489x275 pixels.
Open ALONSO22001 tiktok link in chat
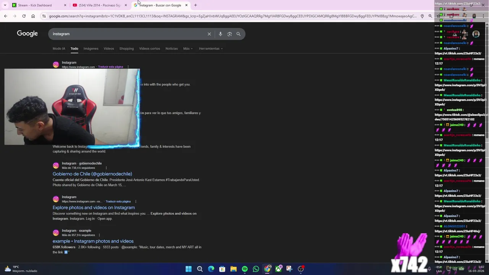pos(457,231)
